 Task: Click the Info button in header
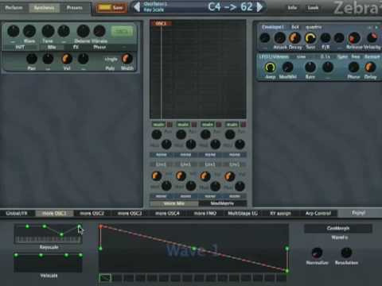[x=292, y=8]
